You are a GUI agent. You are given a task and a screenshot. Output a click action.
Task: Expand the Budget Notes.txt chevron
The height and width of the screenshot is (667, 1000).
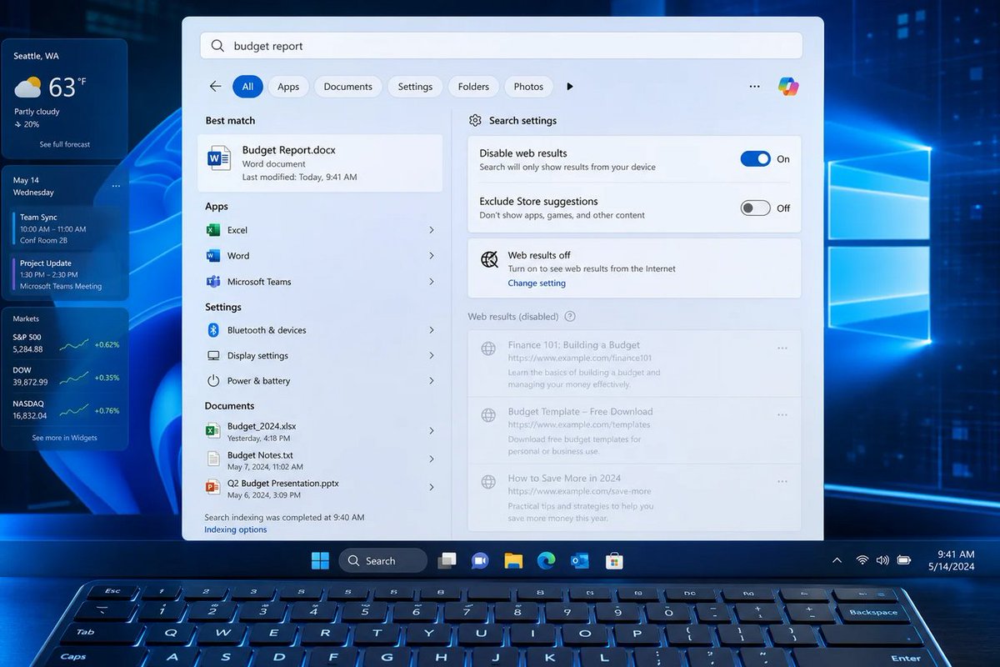pyautogui.click(x=432, y=459)
